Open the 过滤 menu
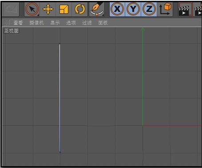Screen dimensions: 202x168 pyautogui.click(x=87, y=23)
